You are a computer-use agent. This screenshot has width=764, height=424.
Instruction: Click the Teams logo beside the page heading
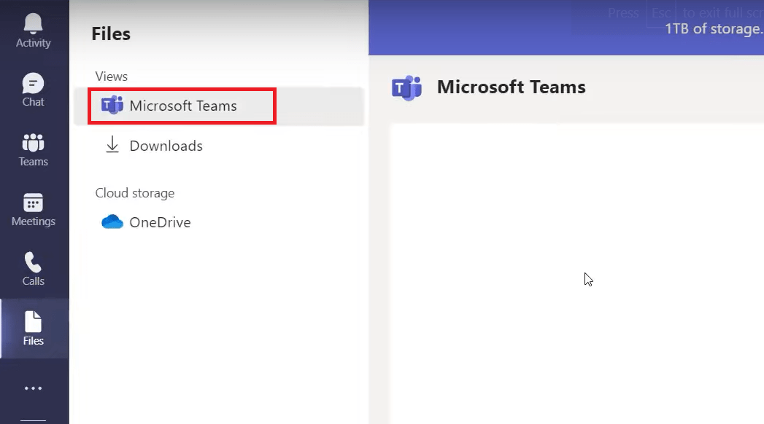coord(407,88)
